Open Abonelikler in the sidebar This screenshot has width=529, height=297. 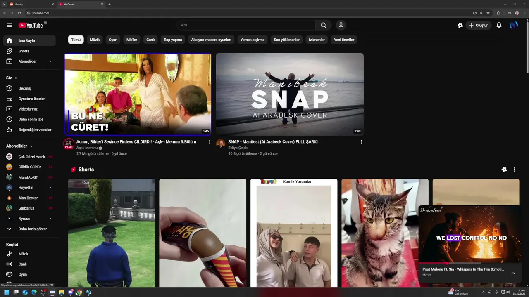29,61
